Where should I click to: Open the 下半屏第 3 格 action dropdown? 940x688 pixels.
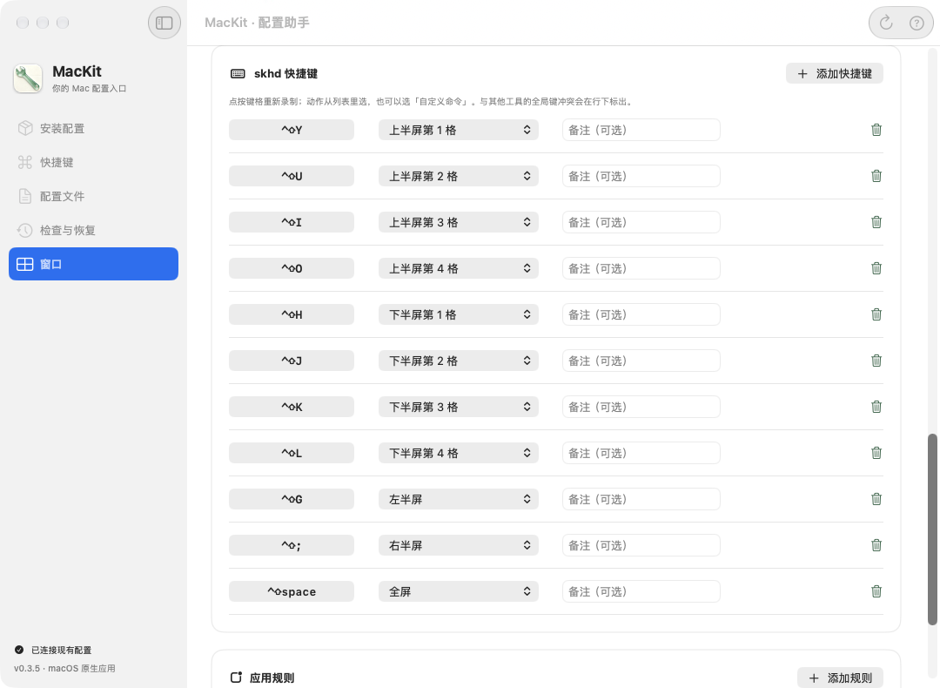coord(459,408)
